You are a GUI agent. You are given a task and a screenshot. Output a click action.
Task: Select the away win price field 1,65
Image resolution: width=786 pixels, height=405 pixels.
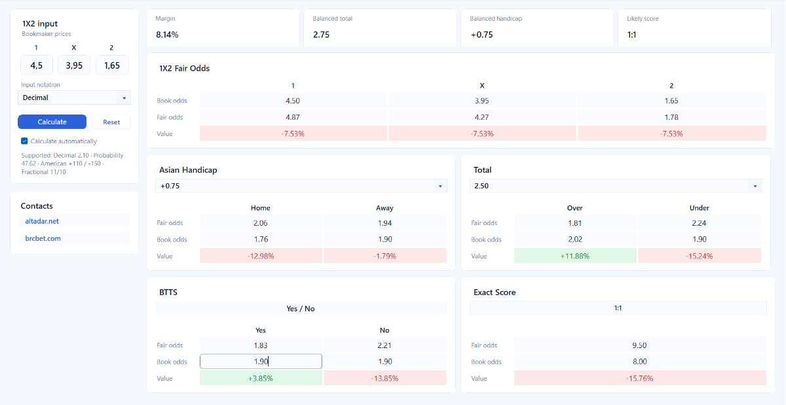tap(112, 65)
